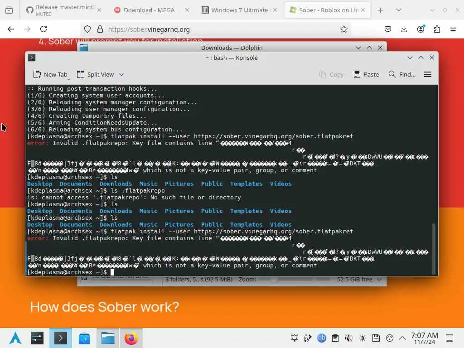Open a New Tab in Konsole
The height and width of the screenshot is (348, 464).
[x=50, y=75]
